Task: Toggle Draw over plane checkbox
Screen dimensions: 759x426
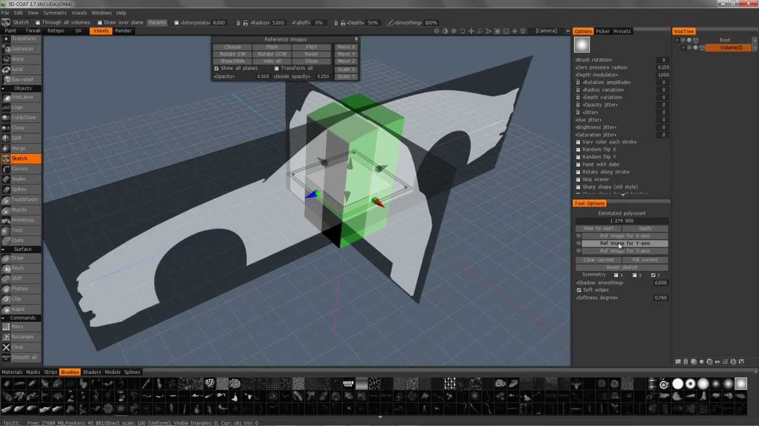Action: click(x=100, y=22)
